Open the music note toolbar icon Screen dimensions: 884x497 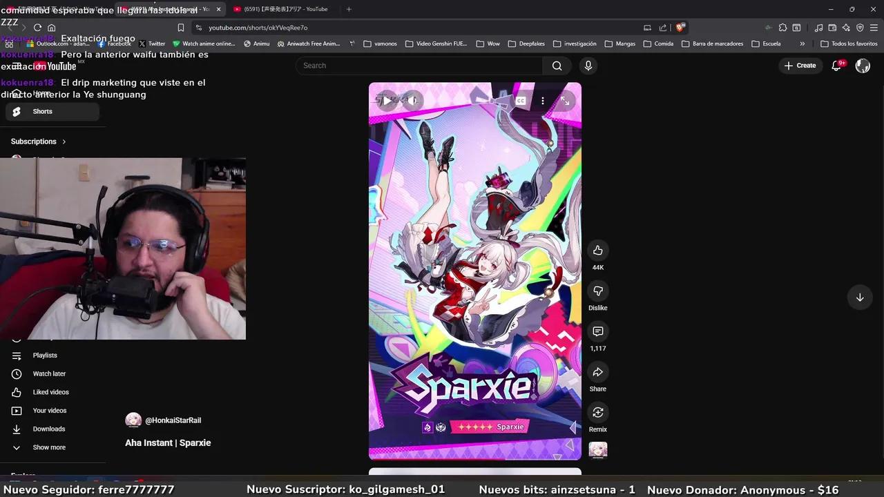point(818,28)
